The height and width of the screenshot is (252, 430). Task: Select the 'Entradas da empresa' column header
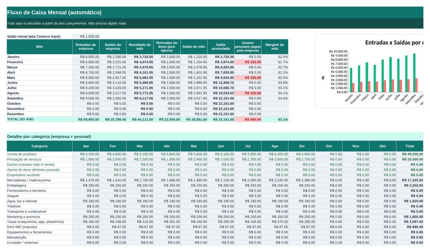(x=86, y=46)
